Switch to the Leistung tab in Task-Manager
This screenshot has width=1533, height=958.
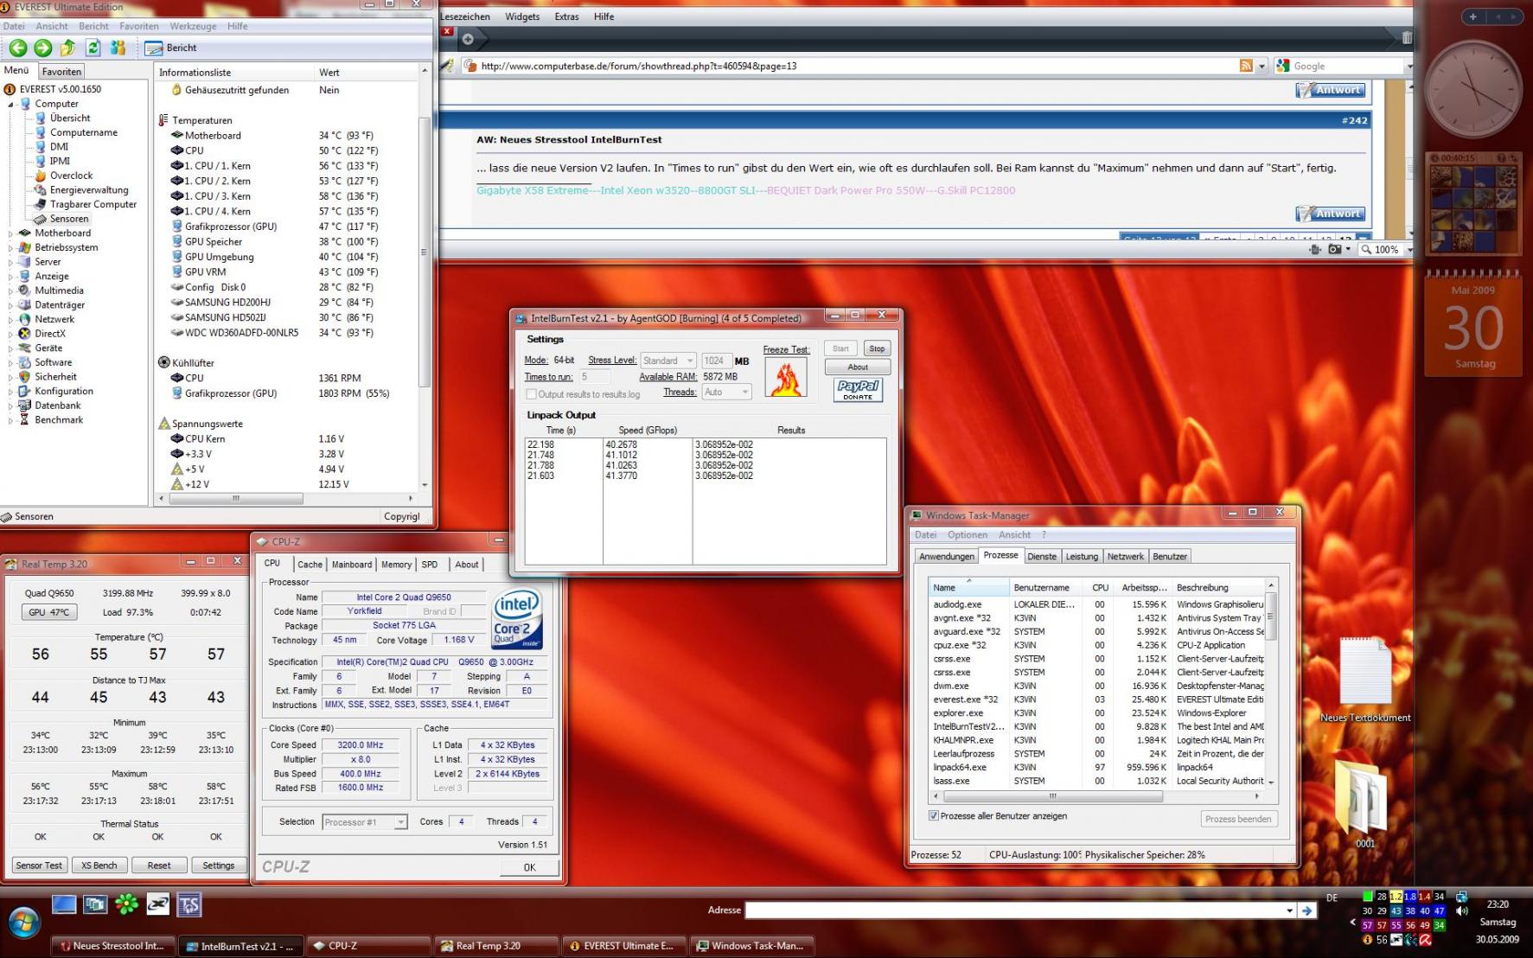(x=1082, y=557)
